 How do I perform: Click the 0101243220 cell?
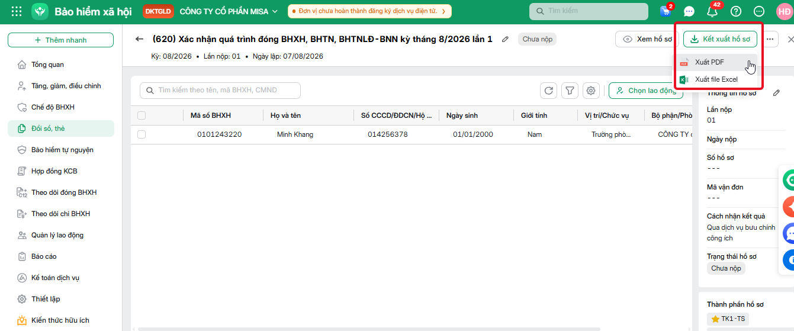click(220, 134)
